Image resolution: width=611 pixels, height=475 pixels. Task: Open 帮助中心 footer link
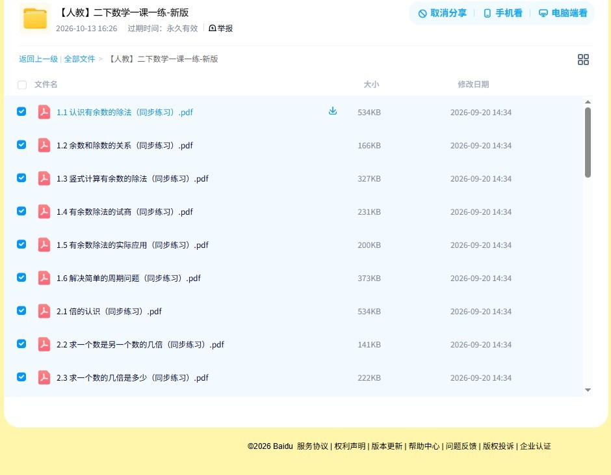click(424, 446)
